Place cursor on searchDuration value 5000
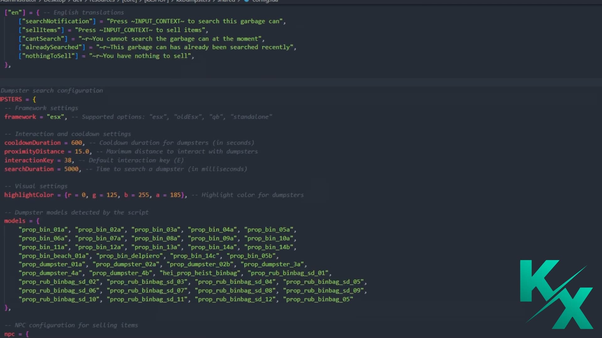This screenshot has width=602, height=338. click(71, 169)
